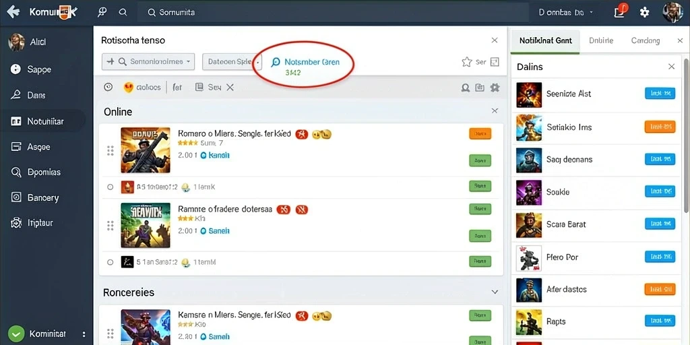Switch to the Dnliirie tab
The image size is (690, 345).
click(600, 40)
